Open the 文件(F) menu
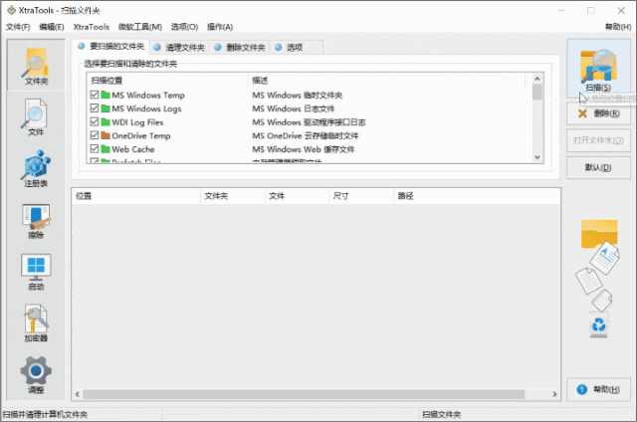 point(18,27)
